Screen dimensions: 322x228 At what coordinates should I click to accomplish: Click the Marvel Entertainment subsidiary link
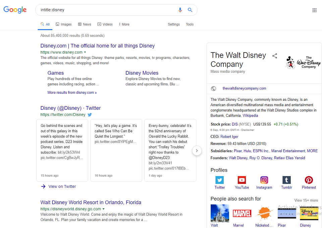288,151
